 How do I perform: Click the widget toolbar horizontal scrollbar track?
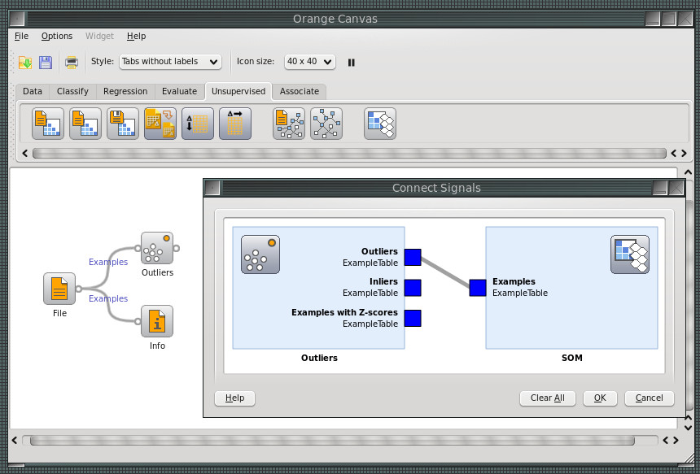coord(349,154)
